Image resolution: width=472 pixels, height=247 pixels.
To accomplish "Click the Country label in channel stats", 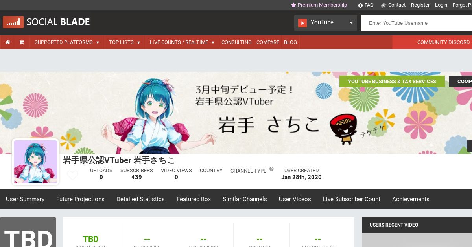I will [211, 171].
